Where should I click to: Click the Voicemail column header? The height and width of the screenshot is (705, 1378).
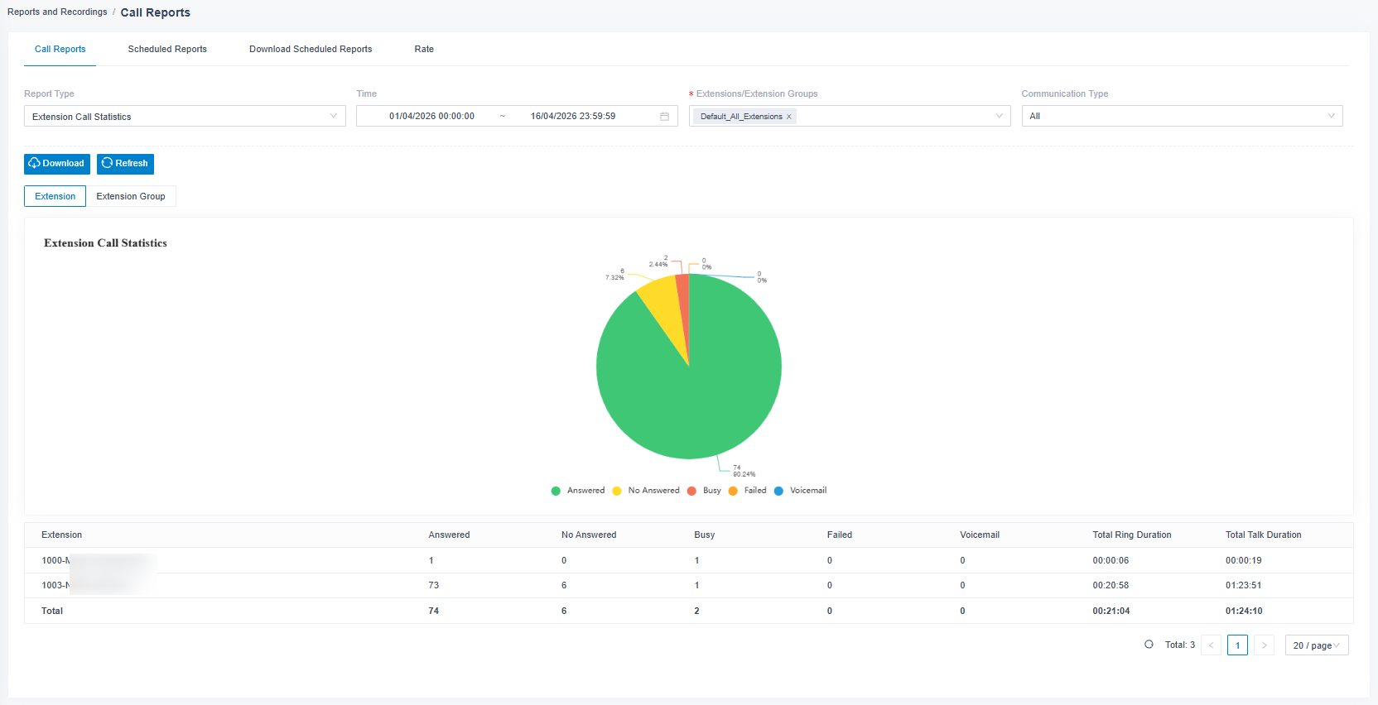pos(980,535)
